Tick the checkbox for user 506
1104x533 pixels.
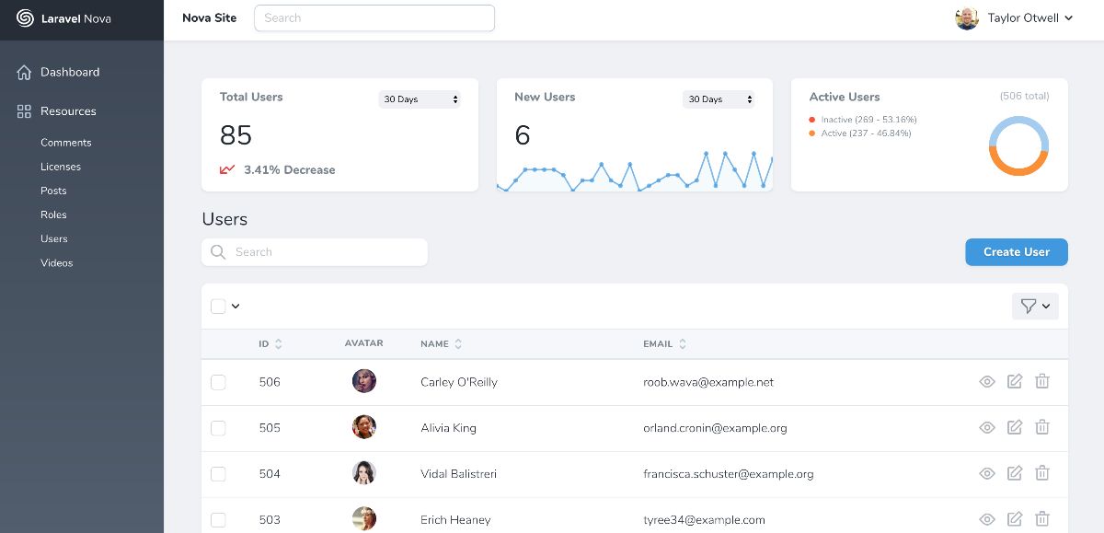(x=218, y=382)
